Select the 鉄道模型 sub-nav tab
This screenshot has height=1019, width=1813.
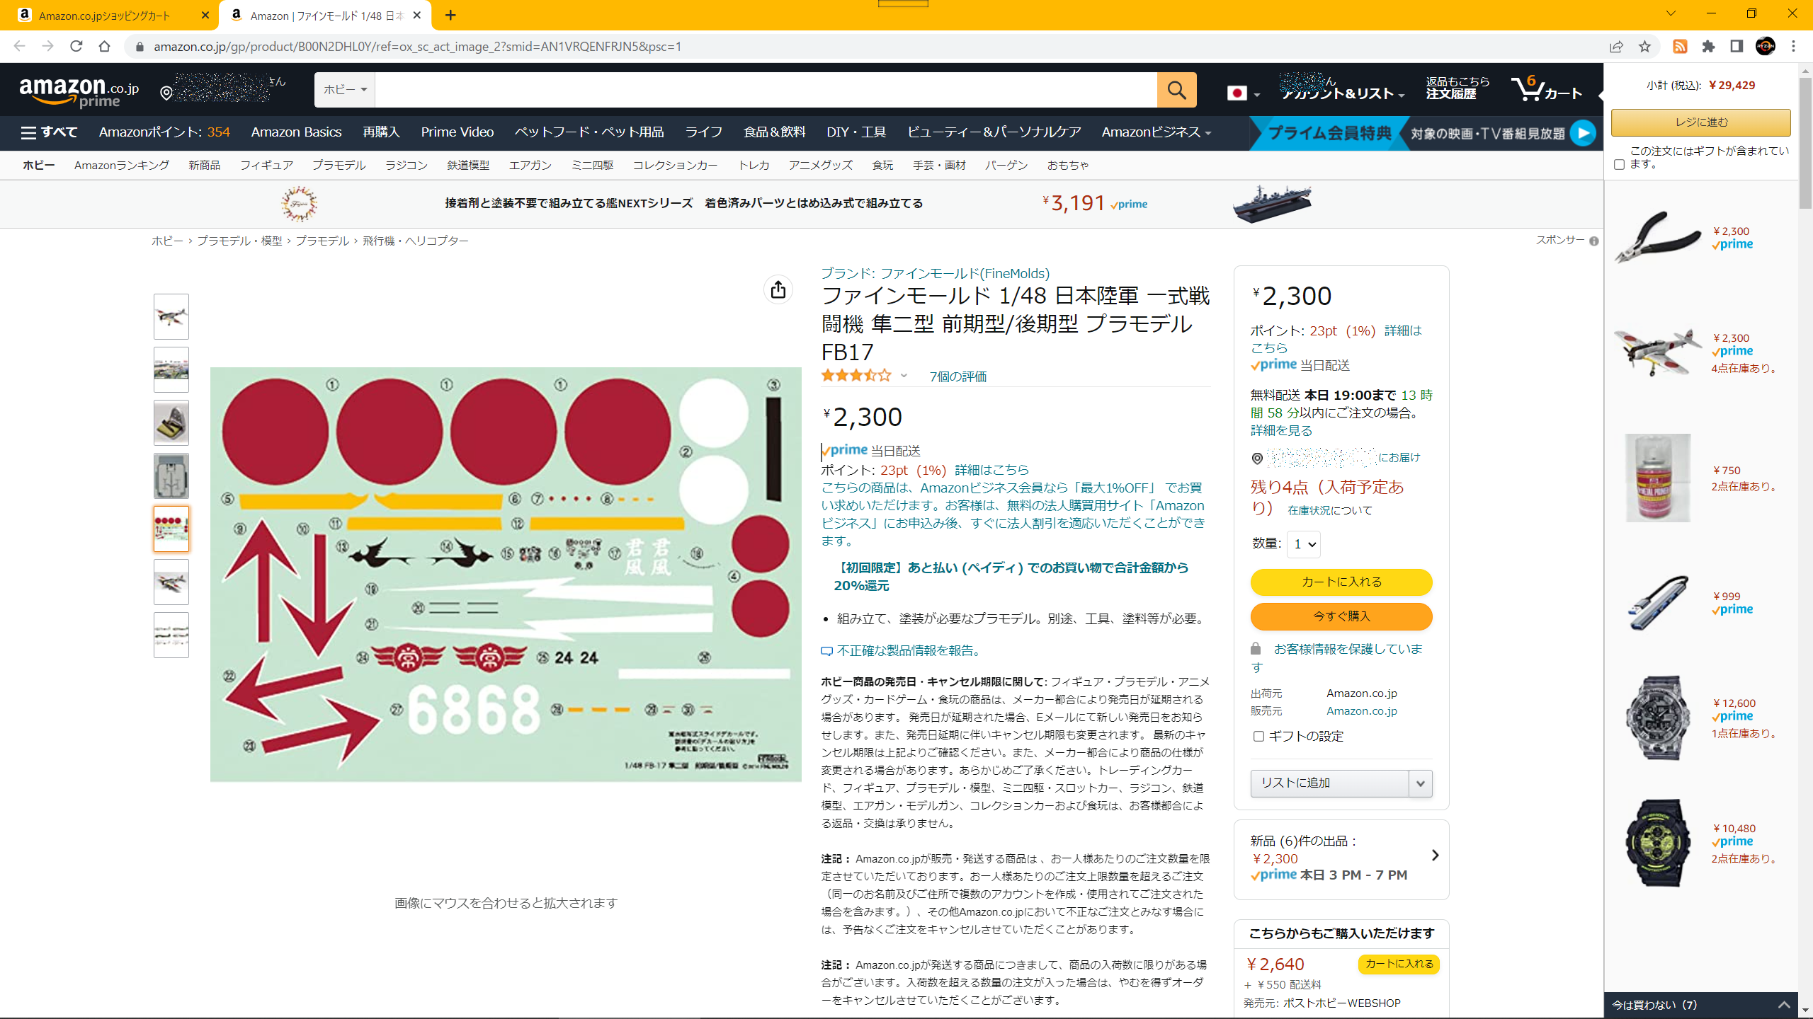click(468, 165)
